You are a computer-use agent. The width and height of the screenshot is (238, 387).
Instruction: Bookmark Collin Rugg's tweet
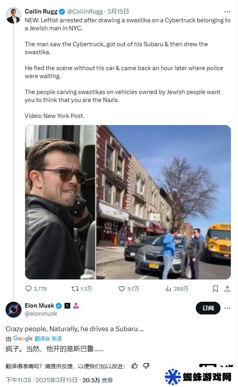215,289
